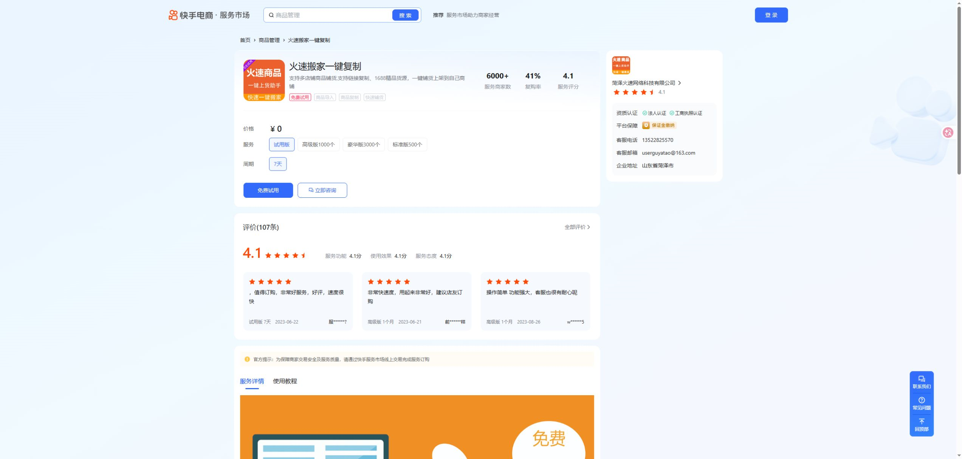Click the page vertical scrollbar
The height and width of the screenshot is (459, 962).
[959, 91]
